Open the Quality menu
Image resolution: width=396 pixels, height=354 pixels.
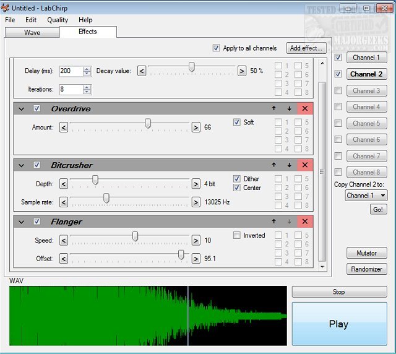[58, 20]
